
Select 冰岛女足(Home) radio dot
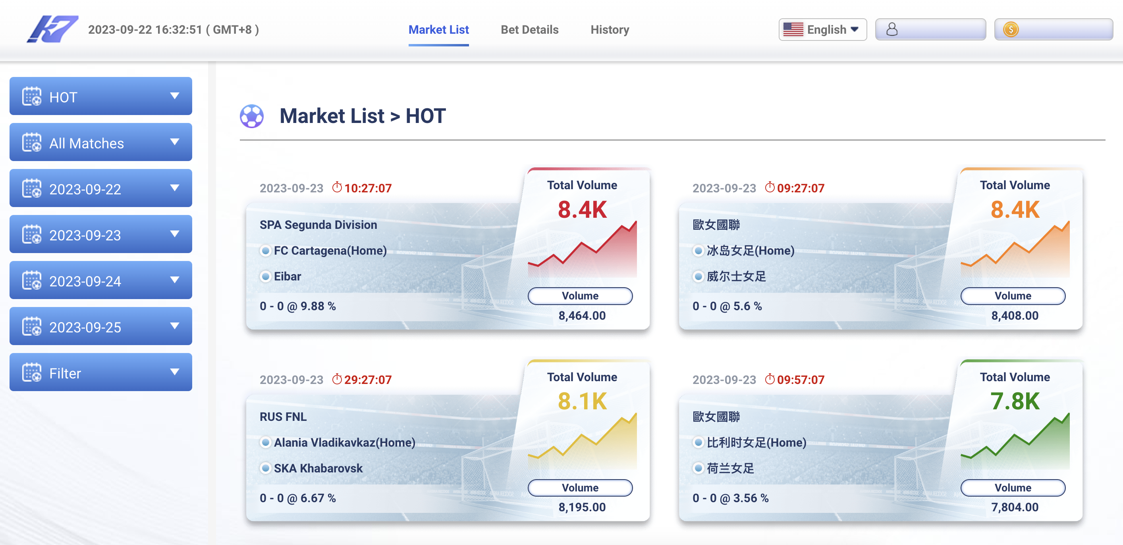[698, 251]
